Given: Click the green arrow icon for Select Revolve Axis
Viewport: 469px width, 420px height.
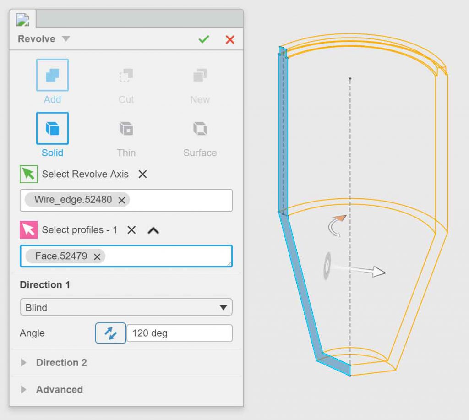Looking at the screenshot, I should pos(28,174).
